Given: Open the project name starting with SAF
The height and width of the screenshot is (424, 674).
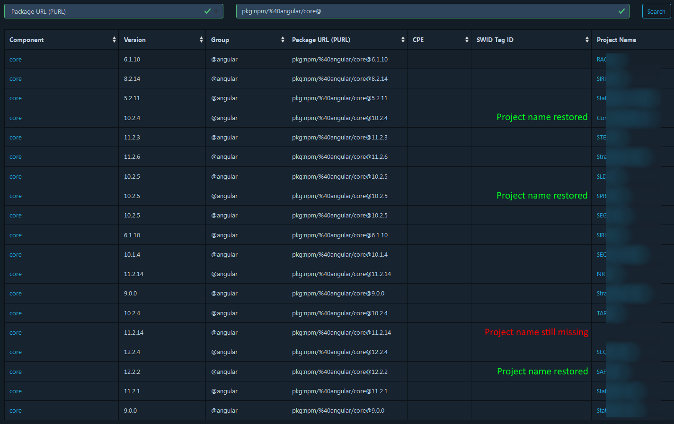Looking at the screenshot, I should pos(602,372).
